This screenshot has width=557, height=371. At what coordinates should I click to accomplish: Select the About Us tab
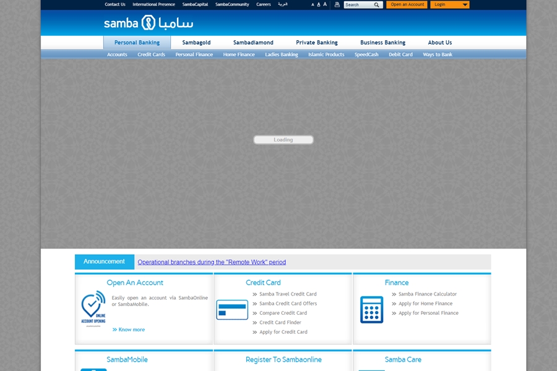tap(440, 43)
